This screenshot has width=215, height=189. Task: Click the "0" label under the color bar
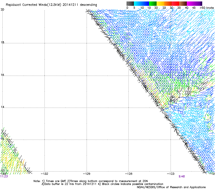click(127, 8)
